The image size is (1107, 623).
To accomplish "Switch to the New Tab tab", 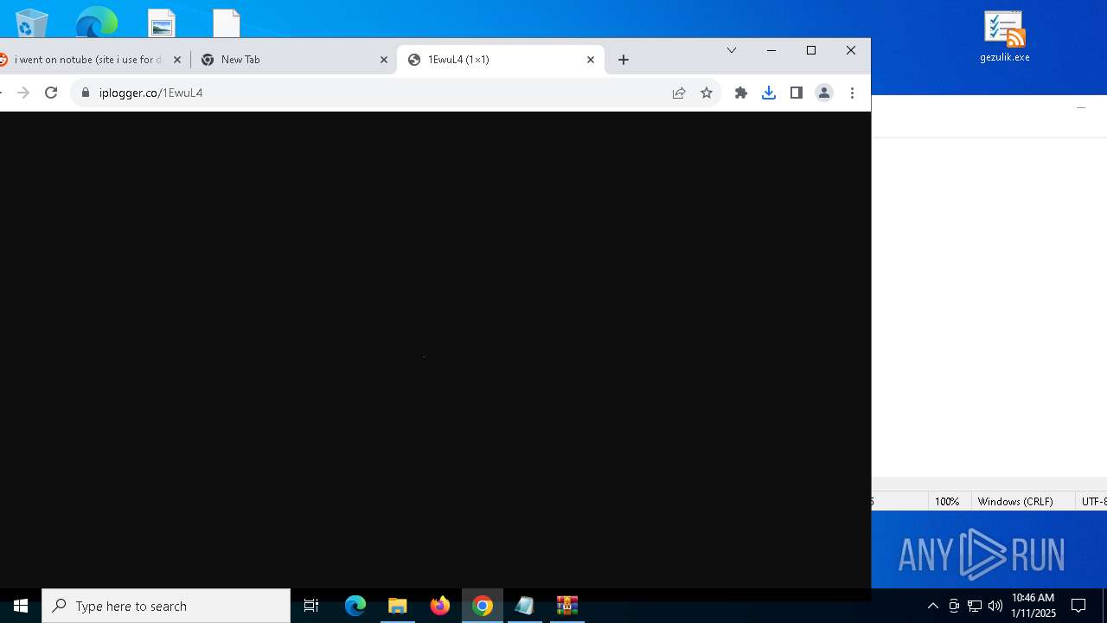I will [x=293, y=60].
